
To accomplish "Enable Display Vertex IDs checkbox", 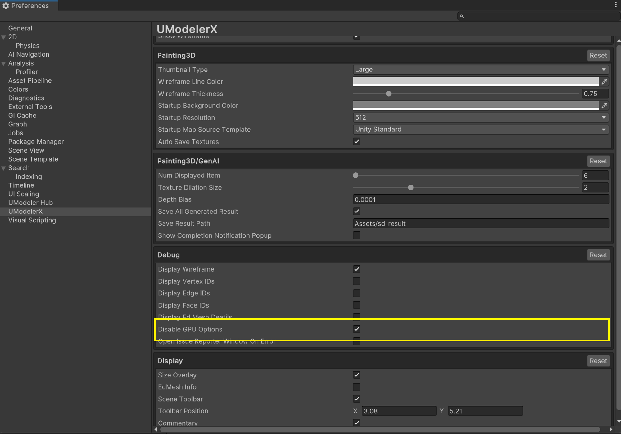I will [357, 281].
